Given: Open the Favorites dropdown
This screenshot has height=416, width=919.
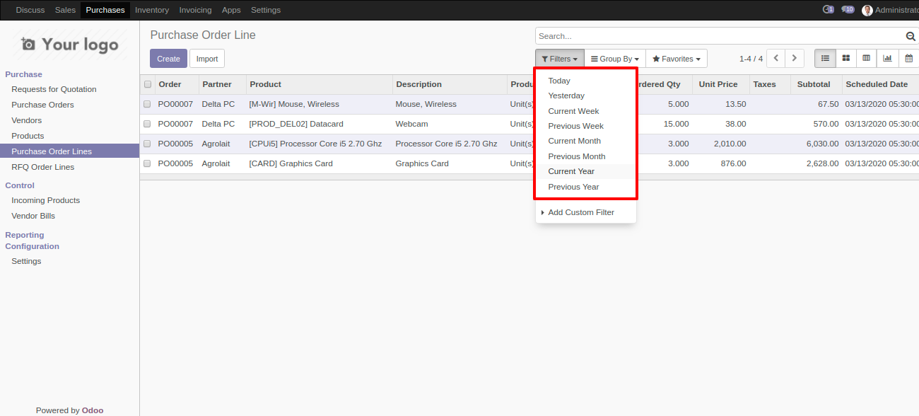Looking at the screenshot, I should 677,59.
